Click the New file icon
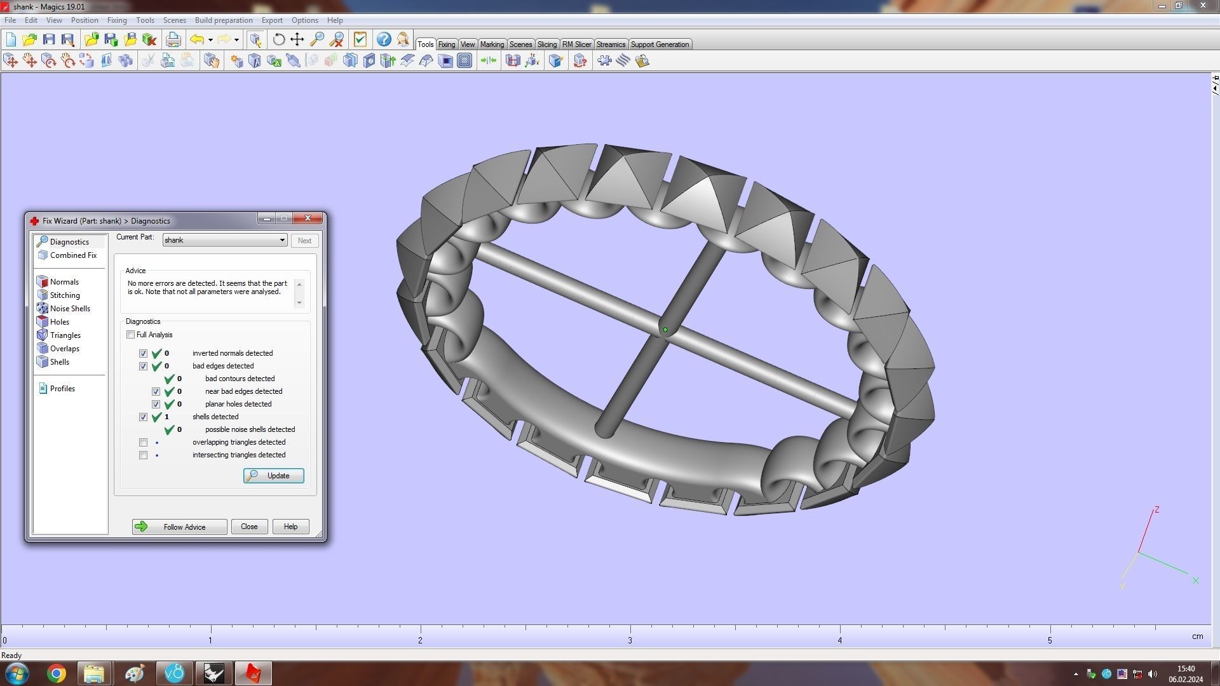Image resolution: width=1220 pixels, height=686 pixels. [11, 40]
